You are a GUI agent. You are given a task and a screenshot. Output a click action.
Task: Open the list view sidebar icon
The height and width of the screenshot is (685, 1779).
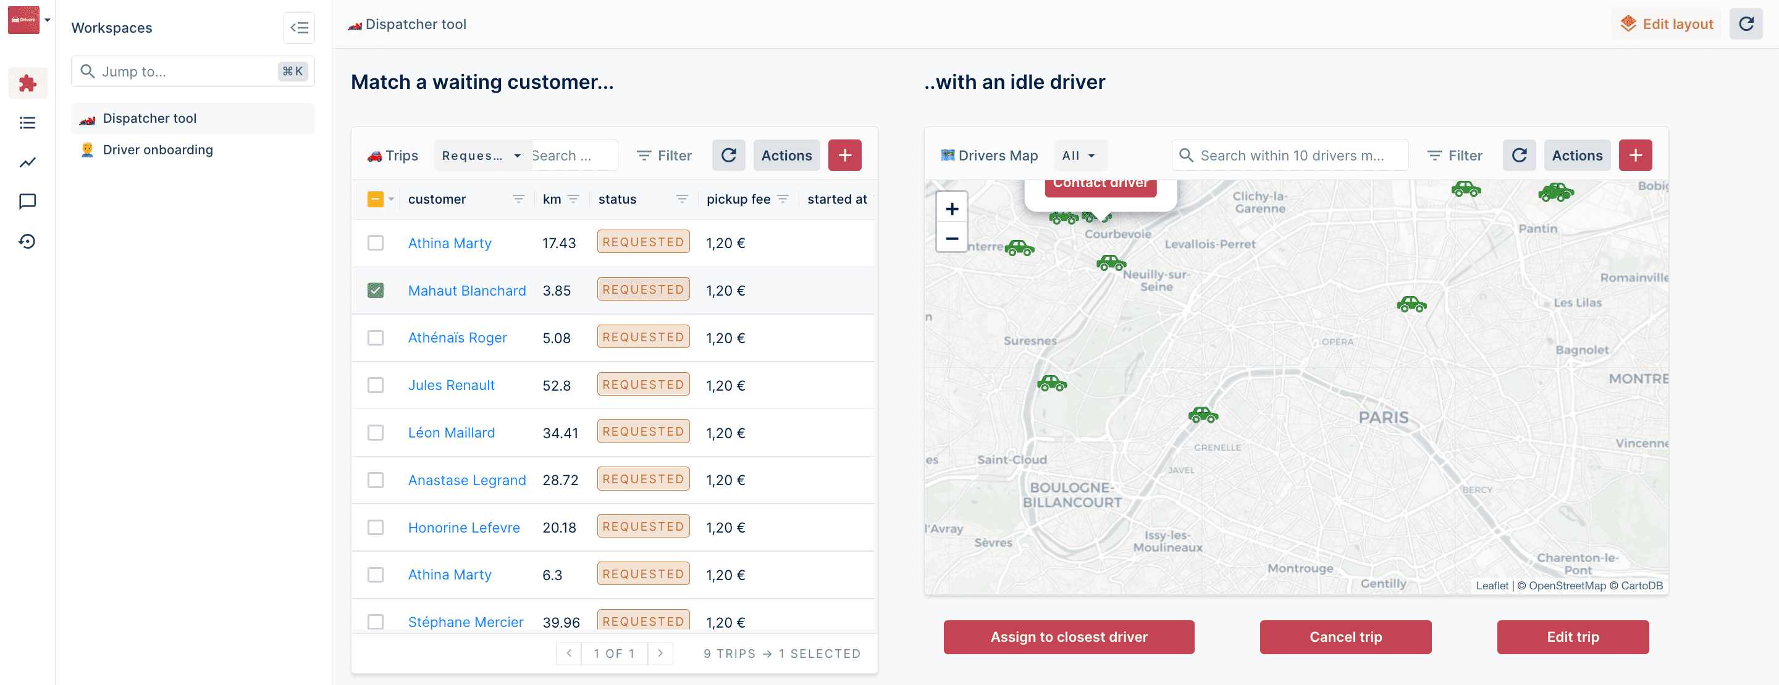(28, 123)
